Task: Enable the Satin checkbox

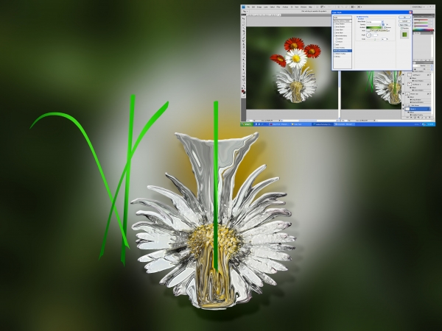Action: coord(334,44)
